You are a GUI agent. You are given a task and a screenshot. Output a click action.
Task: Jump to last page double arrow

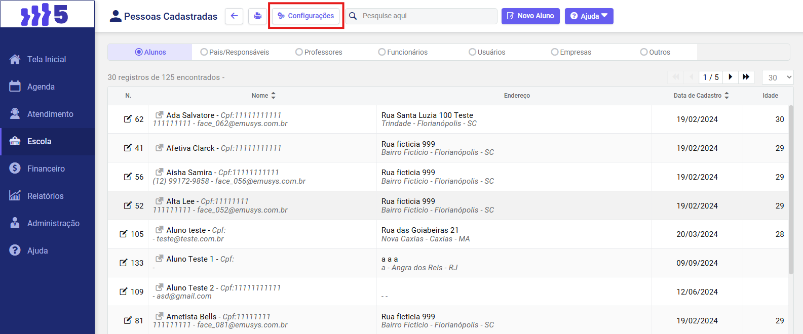pos(746,77)
